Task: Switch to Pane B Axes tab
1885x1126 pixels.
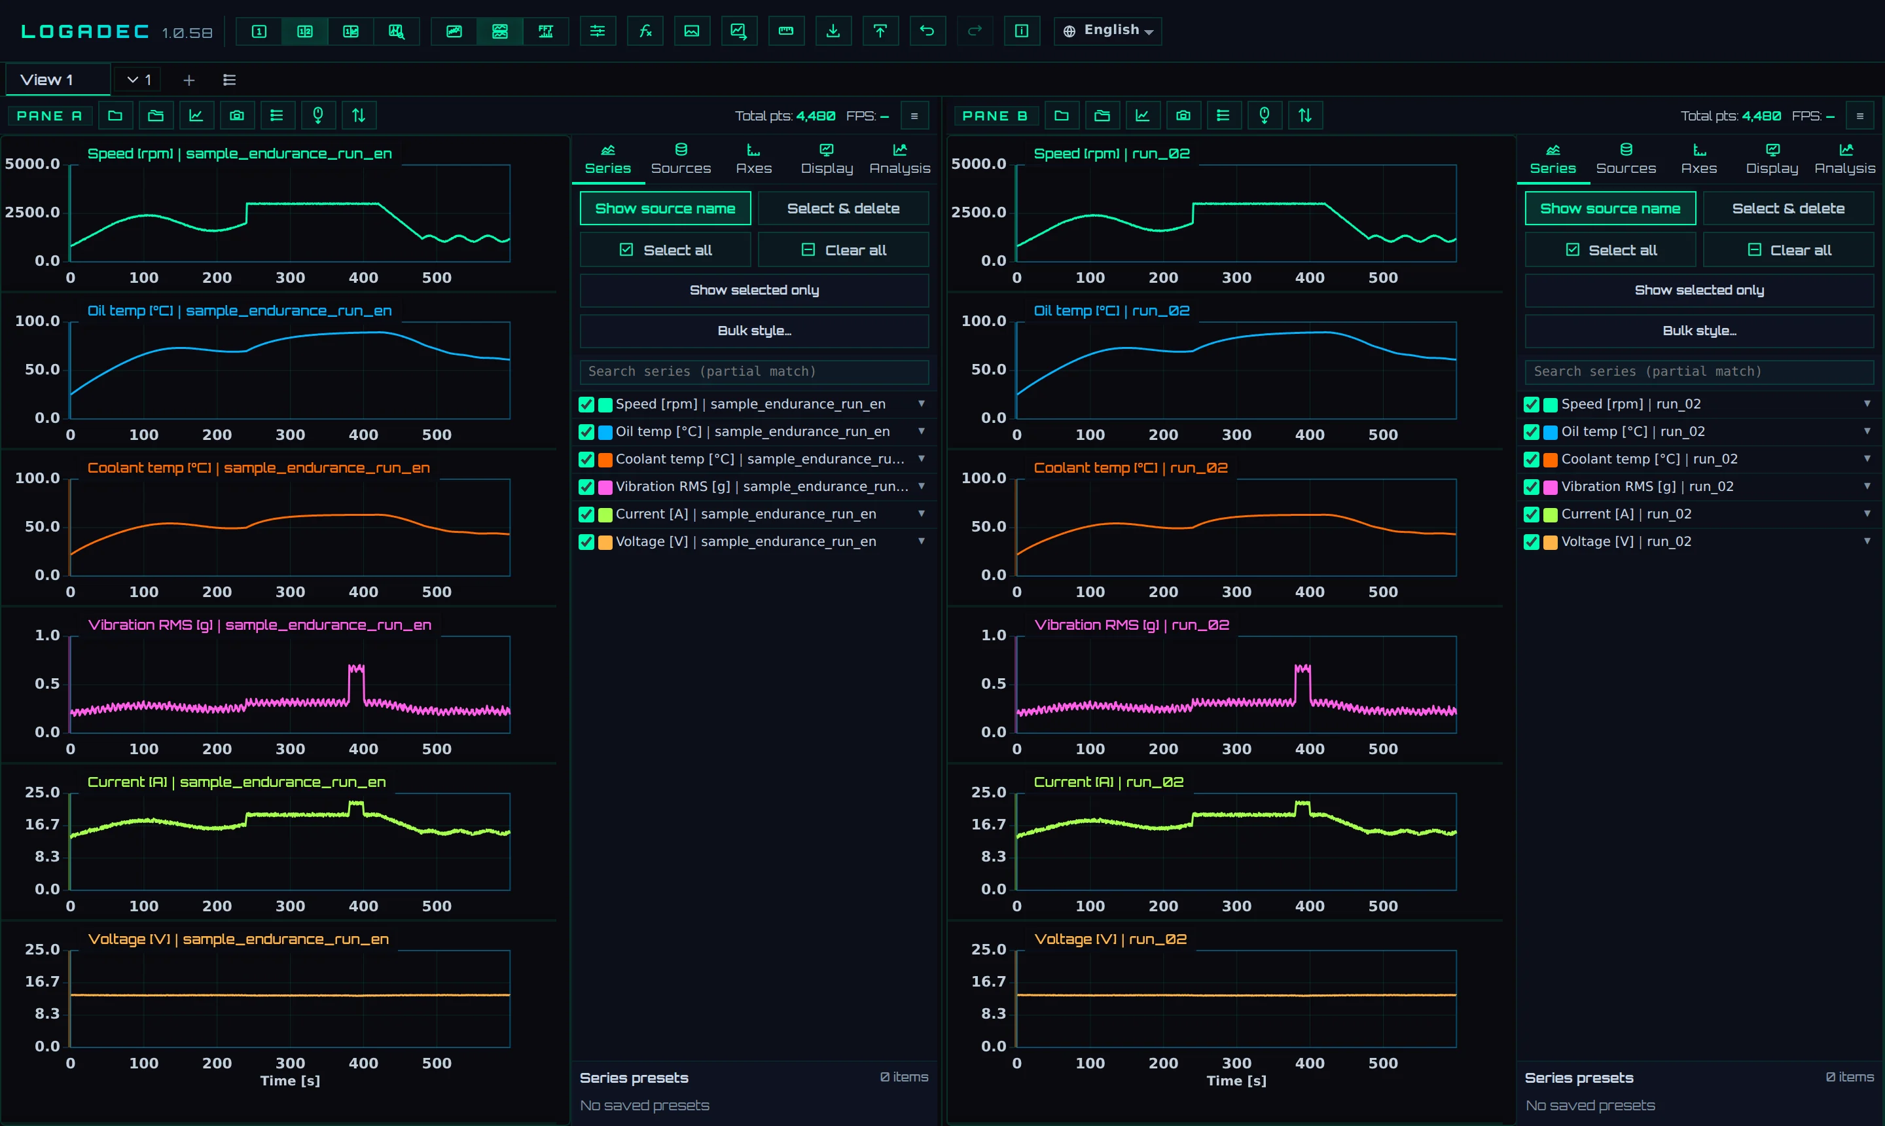Action: [1698, 159]
